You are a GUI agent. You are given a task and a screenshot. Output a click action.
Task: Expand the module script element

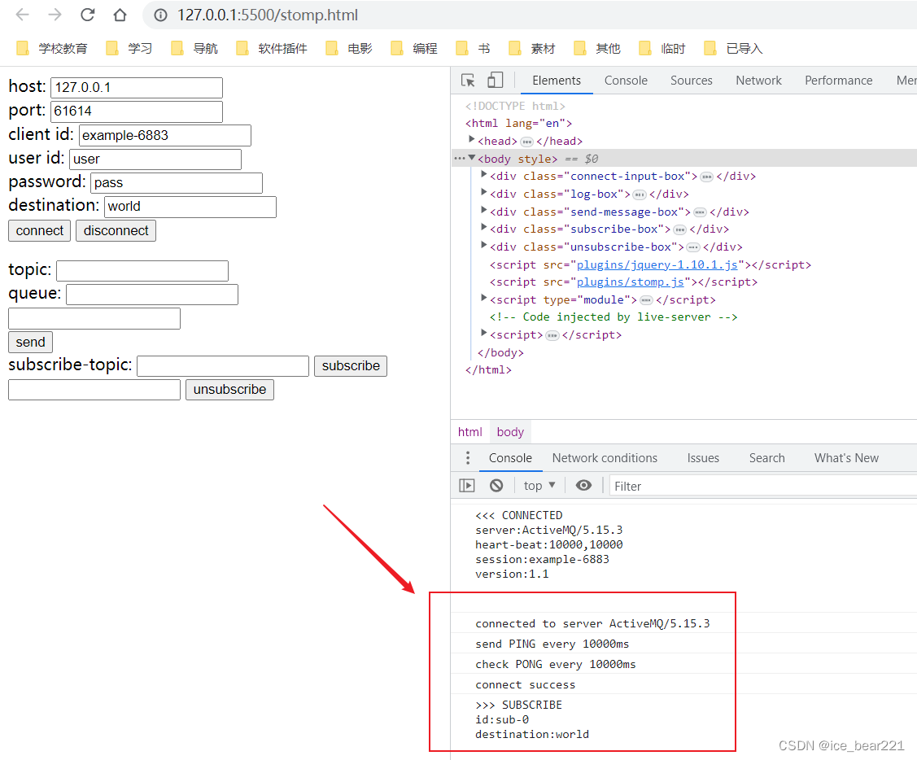pos(484,299)
